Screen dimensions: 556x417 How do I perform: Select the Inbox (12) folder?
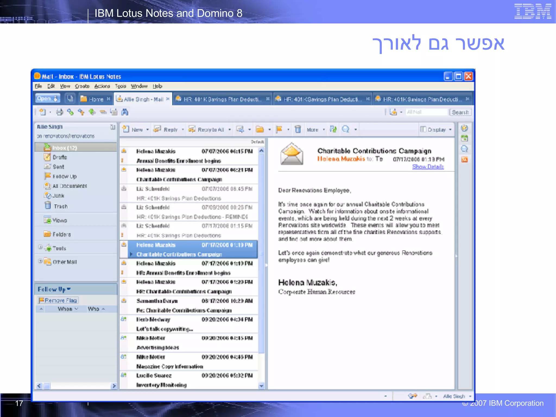pyautogui.click(x=76, y=148)
